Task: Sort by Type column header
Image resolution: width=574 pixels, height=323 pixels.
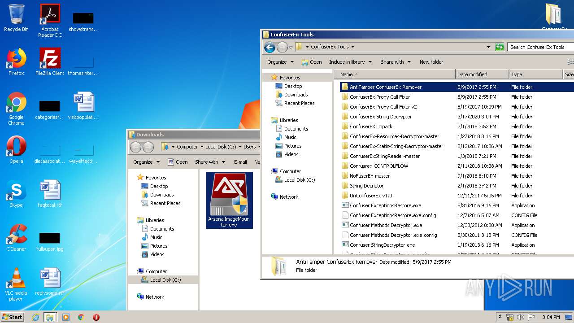Action: click(536, 74)
